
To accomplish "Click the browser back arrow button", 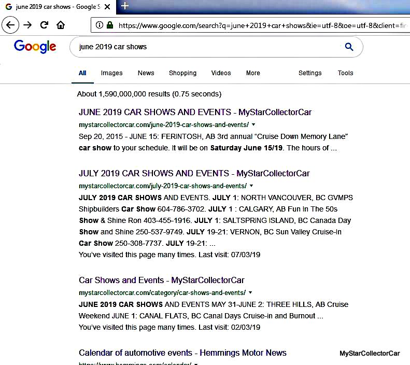I will pyautogui.click(x=10, y=25).
